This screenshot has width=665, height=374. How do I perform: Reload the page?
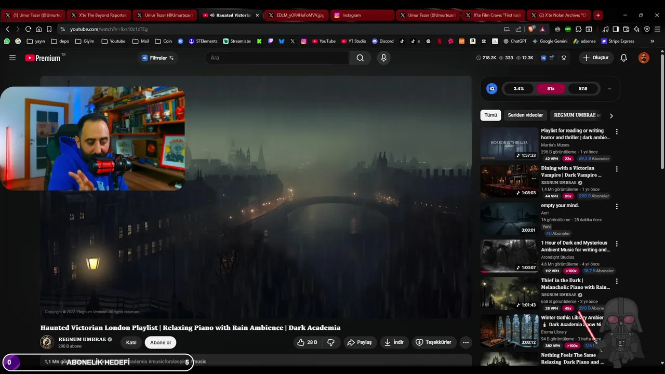(28, 29)
